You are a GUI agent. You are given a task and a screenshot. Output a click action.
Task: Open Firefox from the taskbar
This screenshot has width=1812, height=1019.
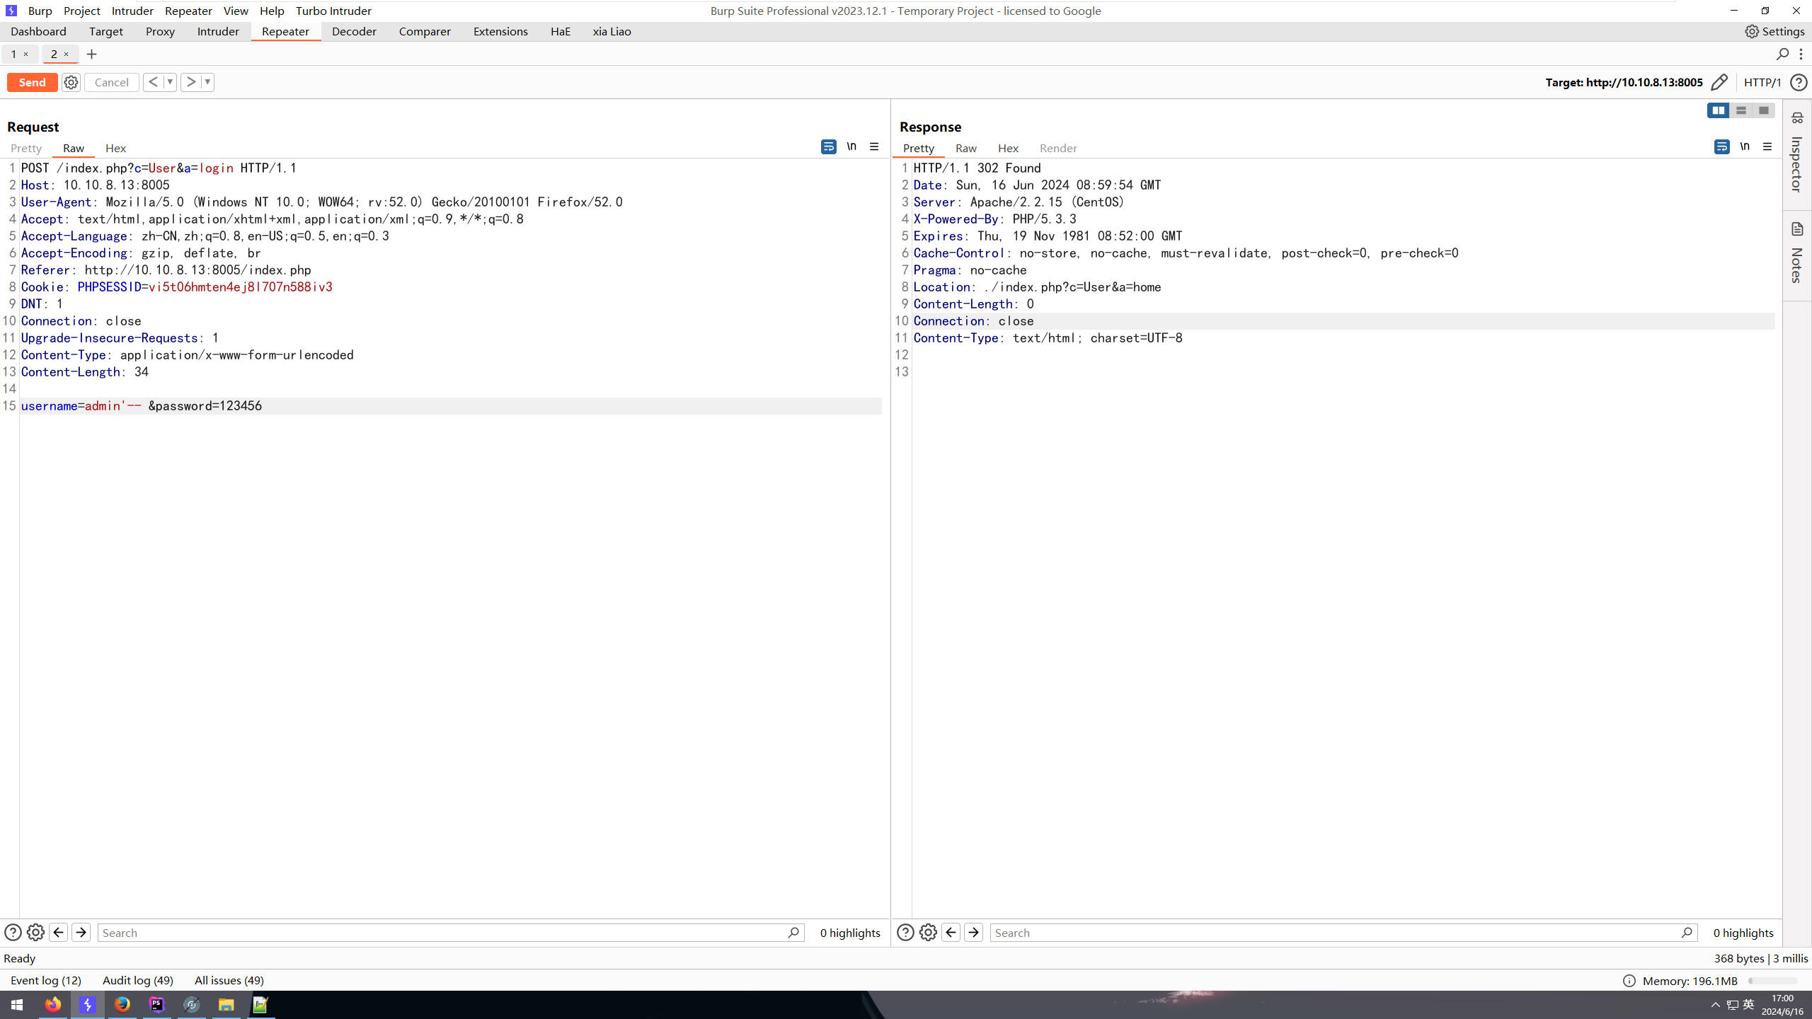point(53,1005)
